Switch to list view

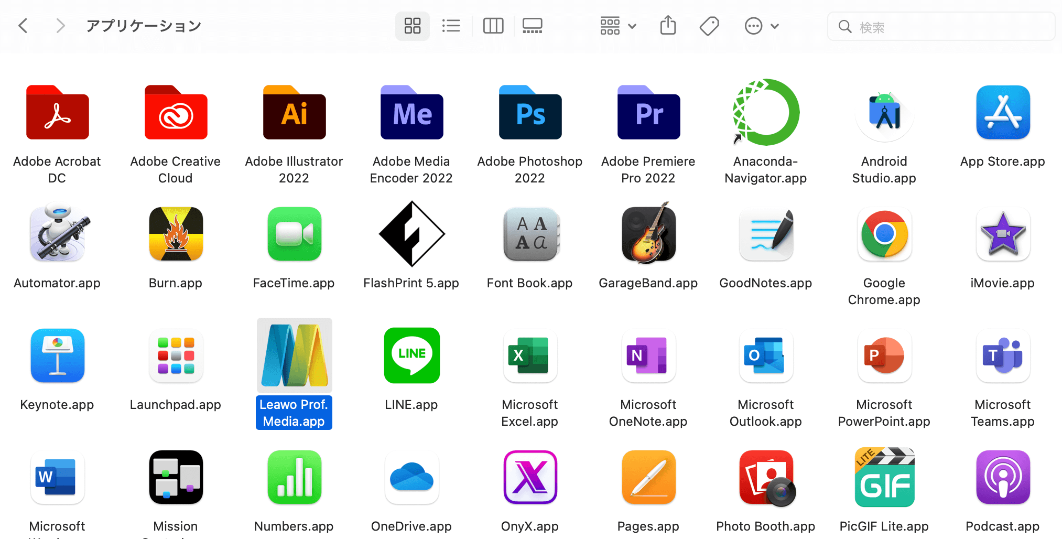tap(451, 26)
